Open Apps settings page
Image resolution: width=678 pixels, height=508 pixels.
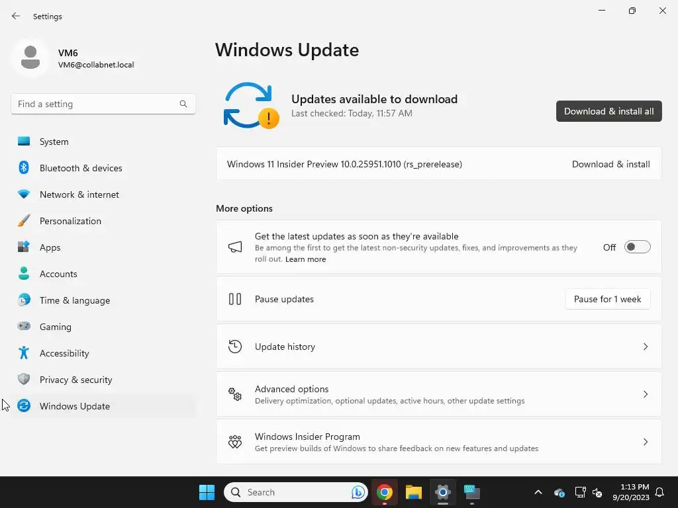[50, 247]
